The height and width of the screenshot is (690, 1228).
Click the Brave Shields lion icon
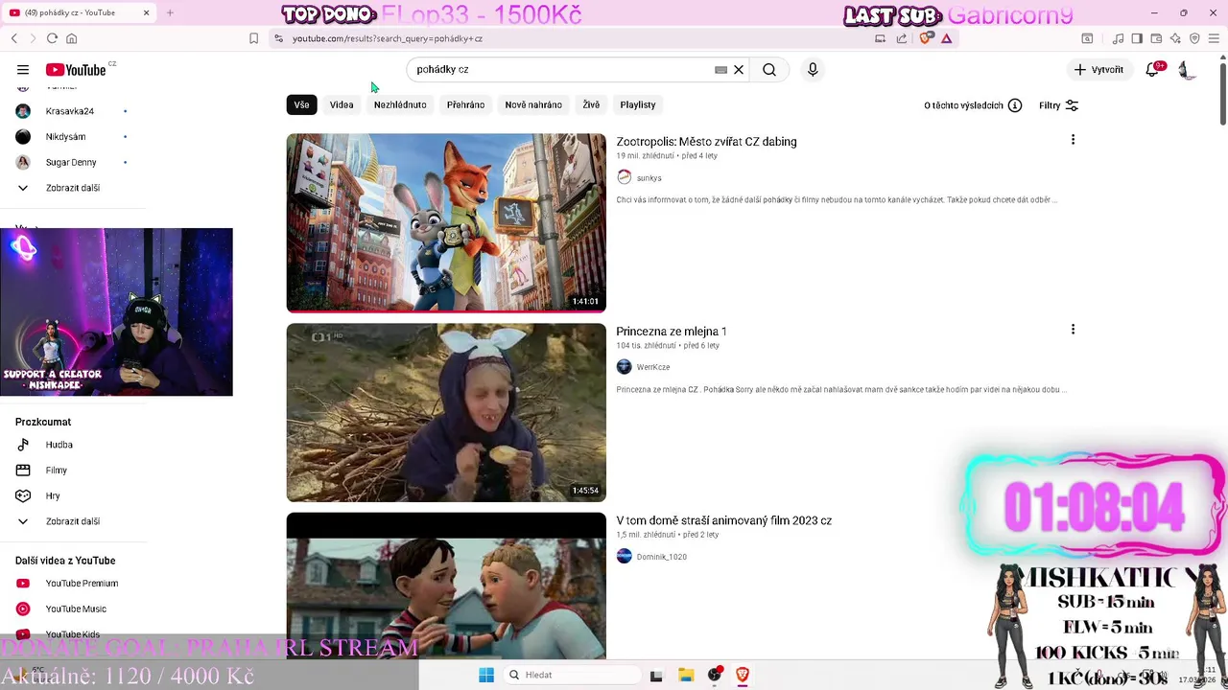pyautogui.click(x=925, y=38)
